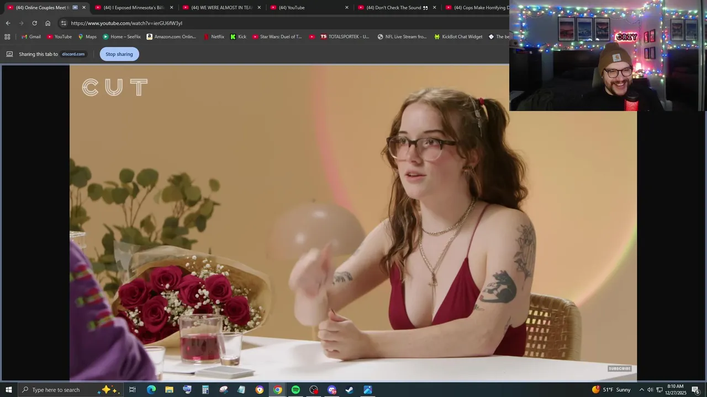Click the unlabeled YouTube bookmark icon before TOTALSPORTEK
The height and width of the screenshot is (397, 707).
pos(312,37)
